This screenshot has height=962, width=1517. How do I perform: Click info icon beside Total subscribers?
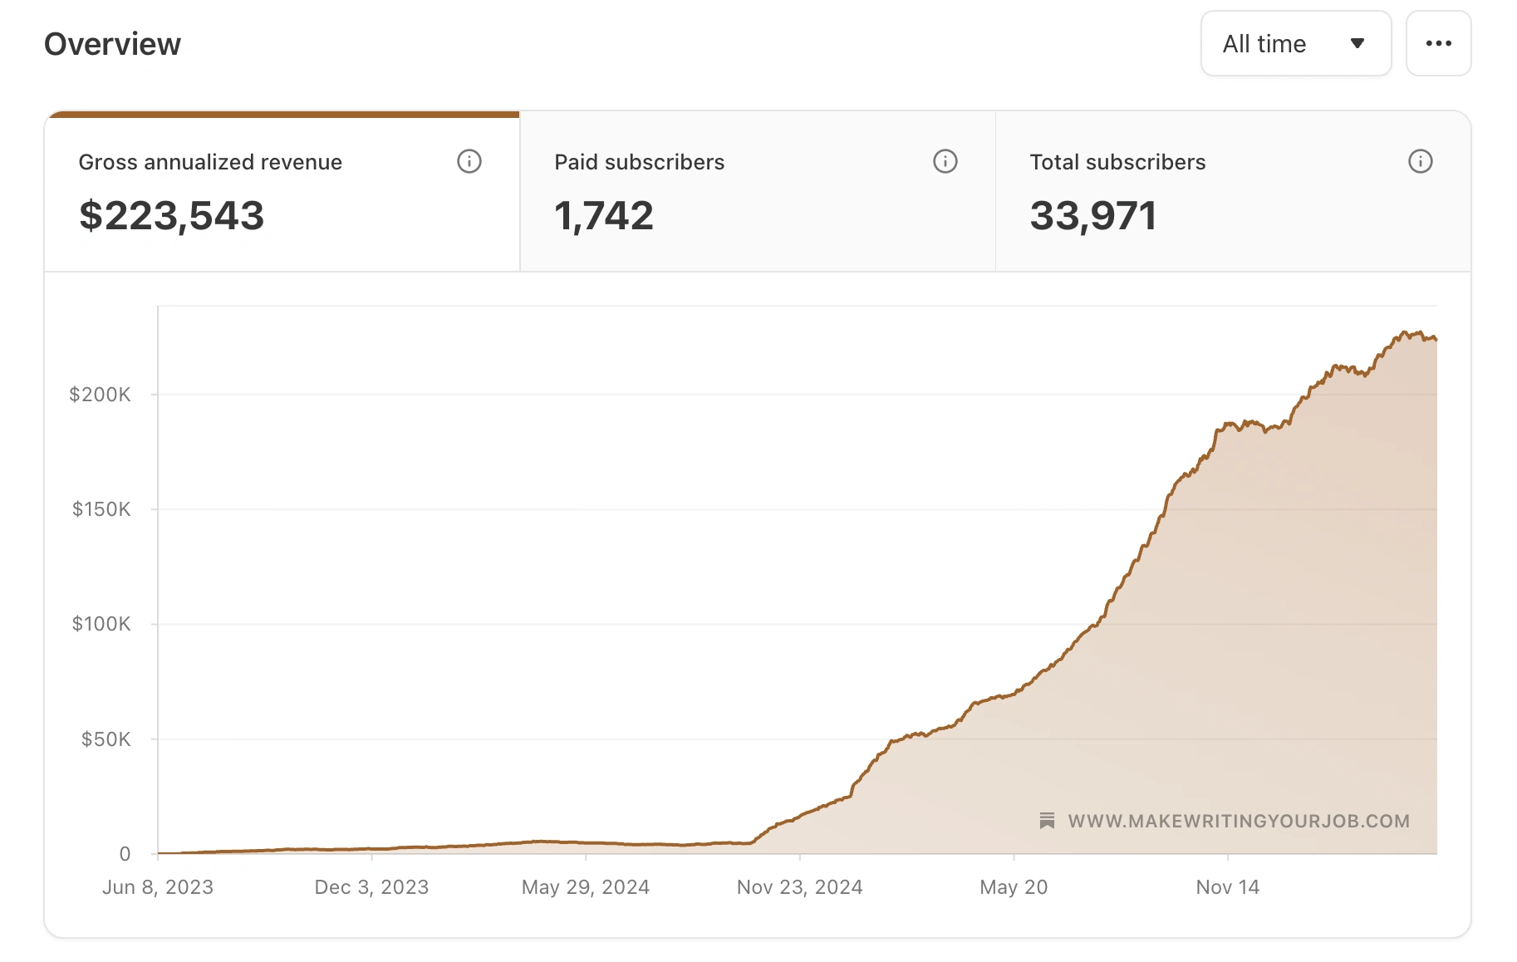1421,161
